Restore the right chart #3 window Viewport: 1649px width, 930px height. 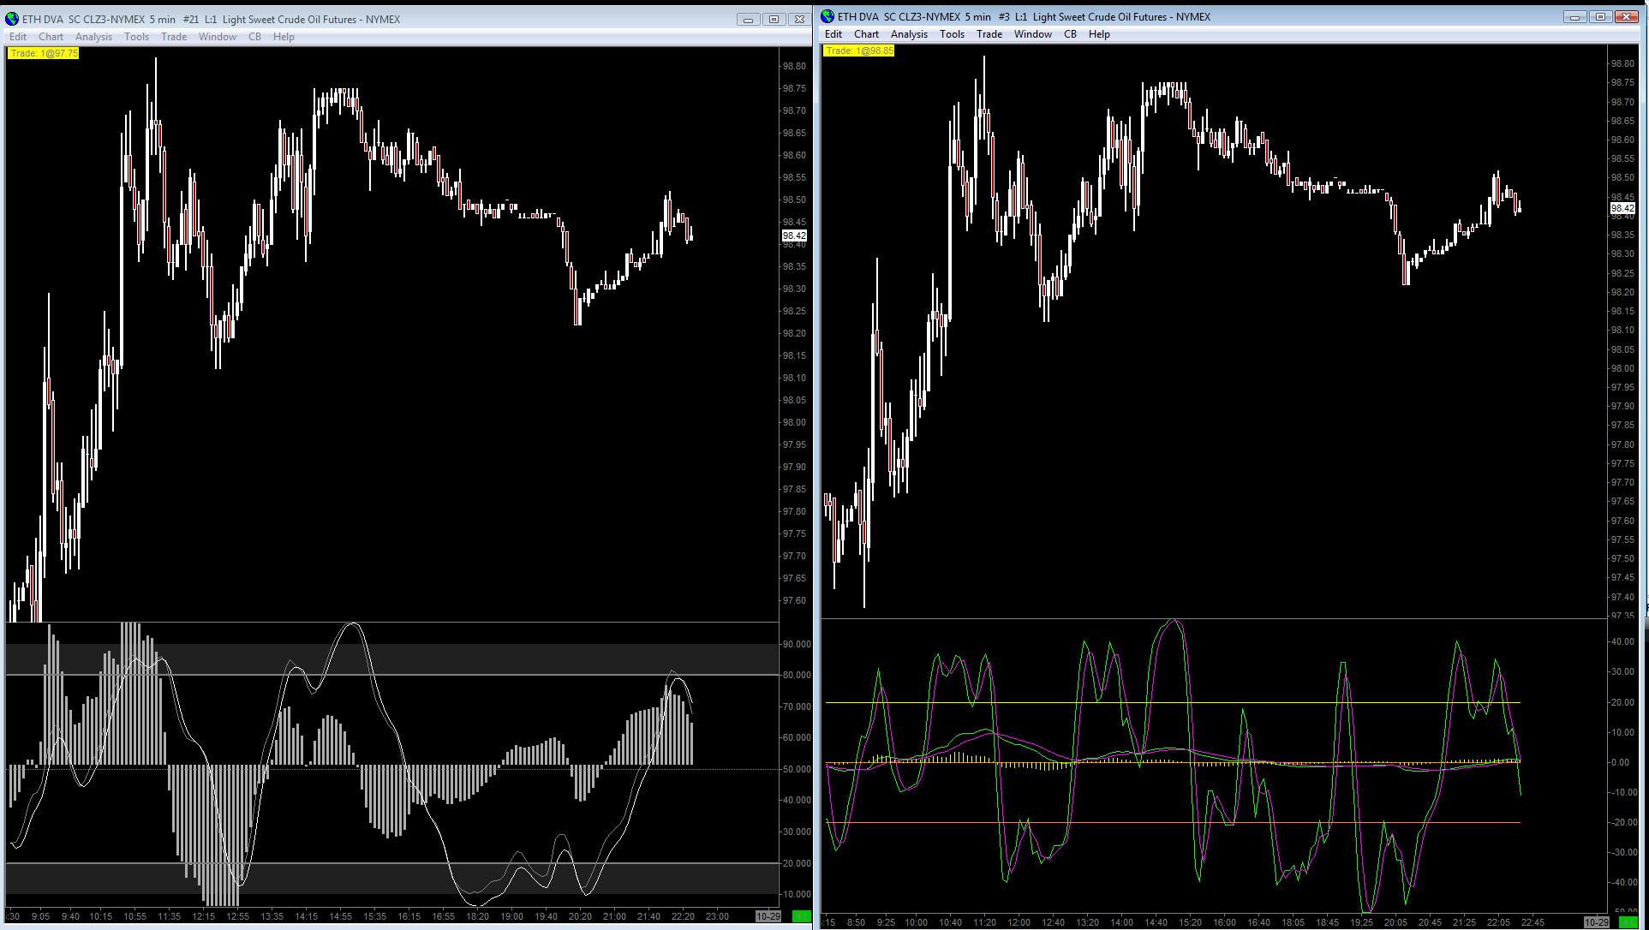click(1600, 16)
